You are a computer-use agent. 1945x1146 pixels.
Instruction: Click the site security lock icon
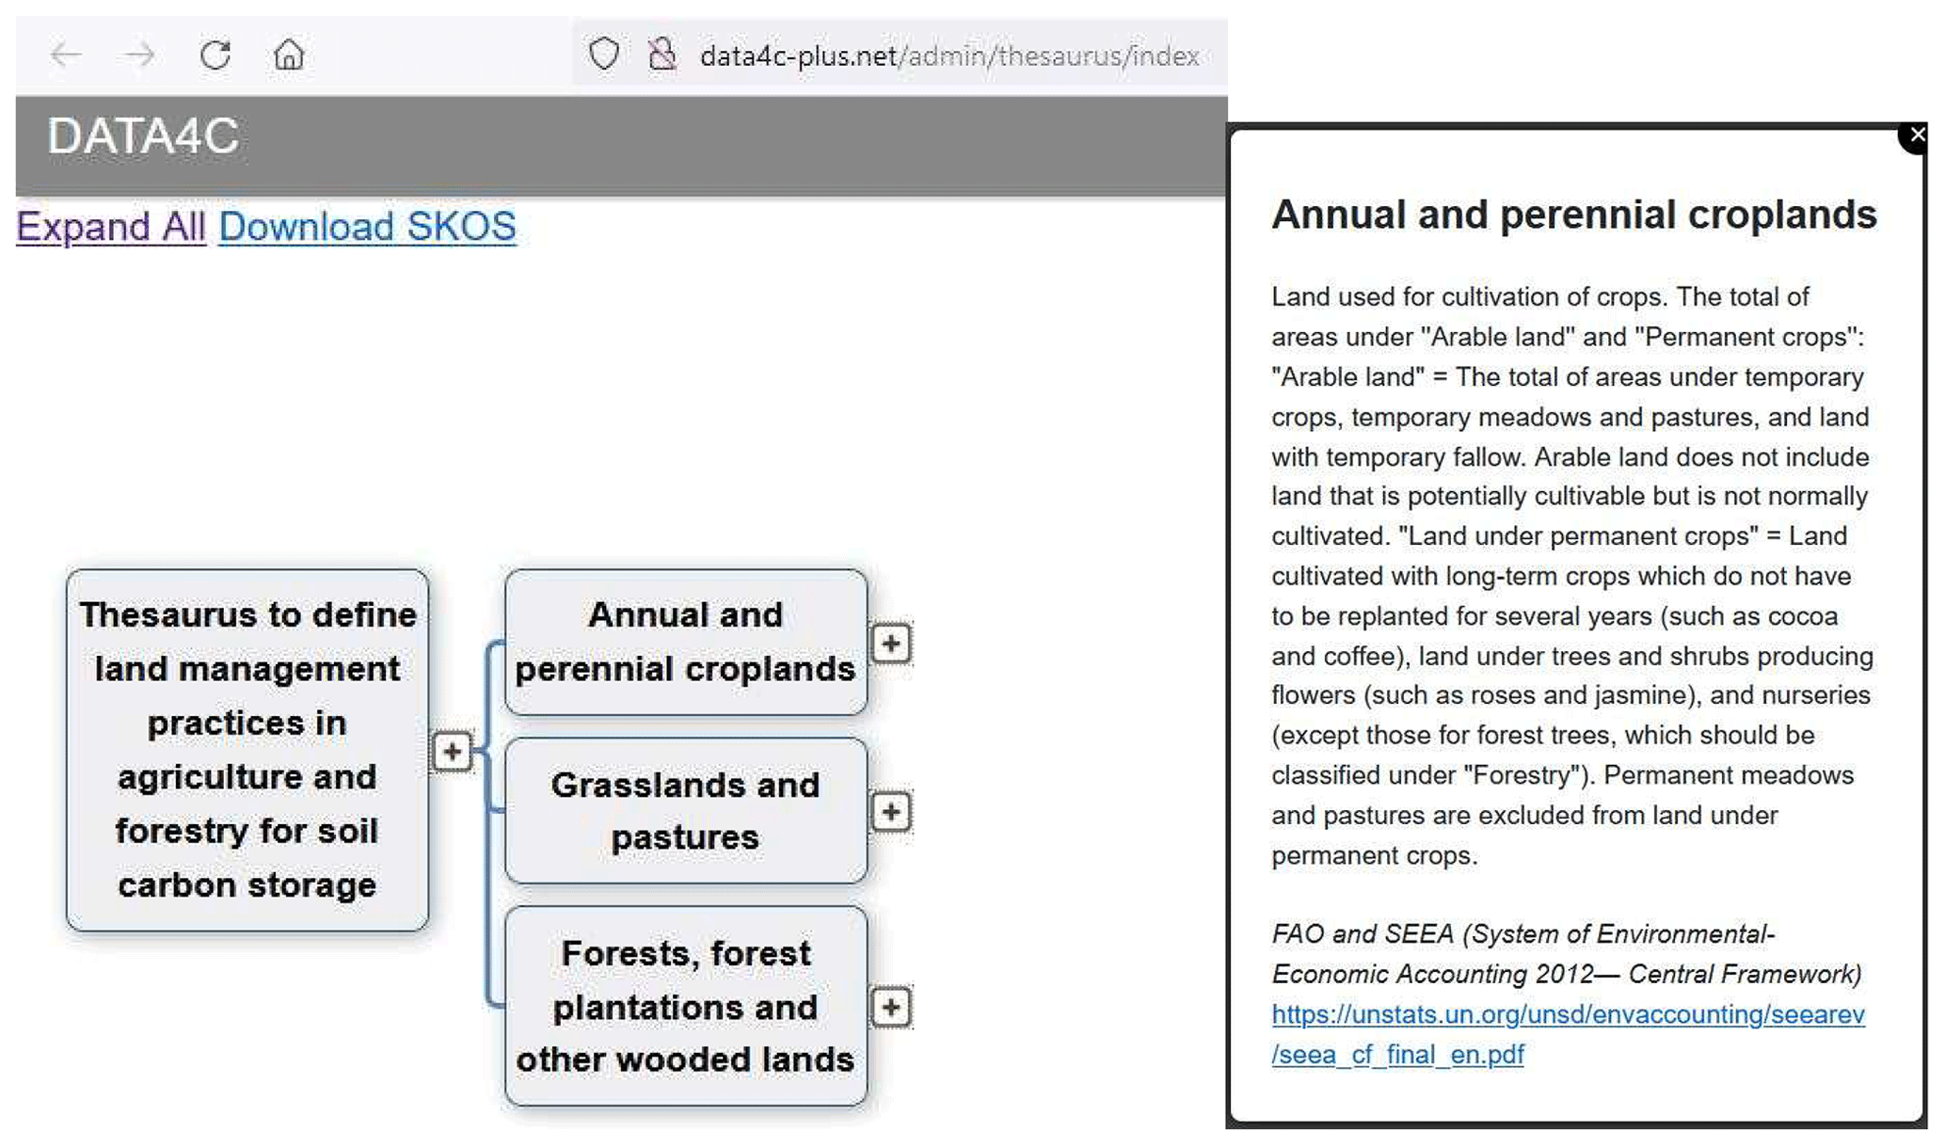(662, 55)
